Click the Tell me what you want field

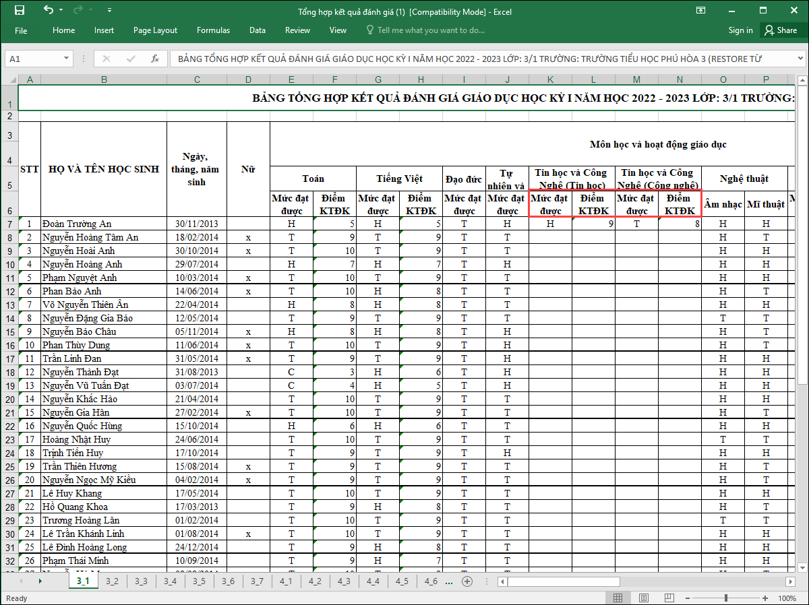coord(430,30)
